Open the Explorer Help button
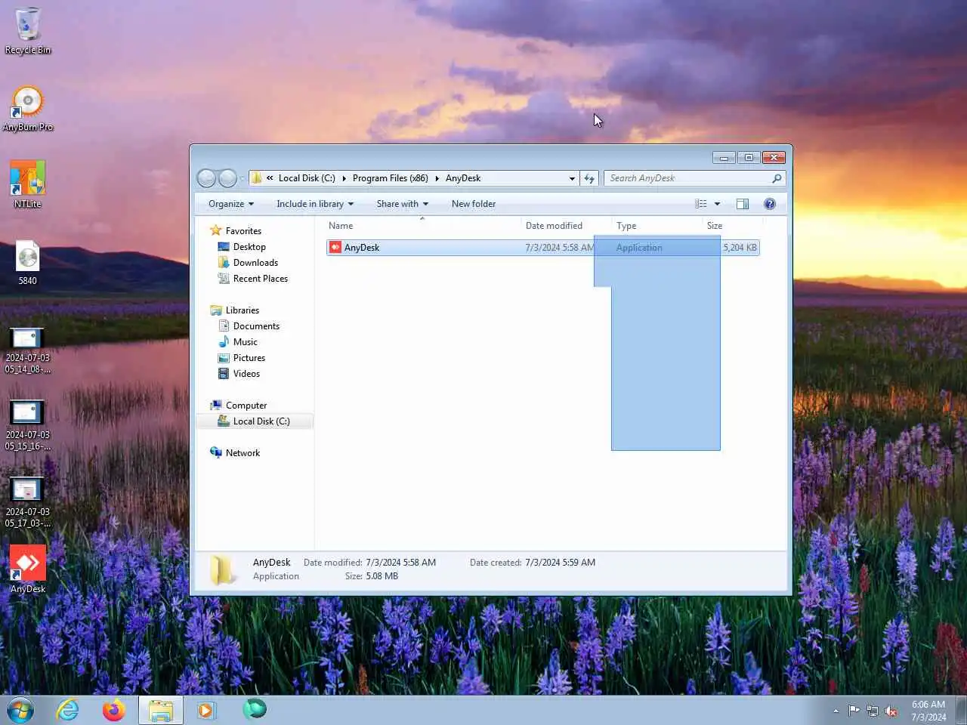 pos(770,204)
